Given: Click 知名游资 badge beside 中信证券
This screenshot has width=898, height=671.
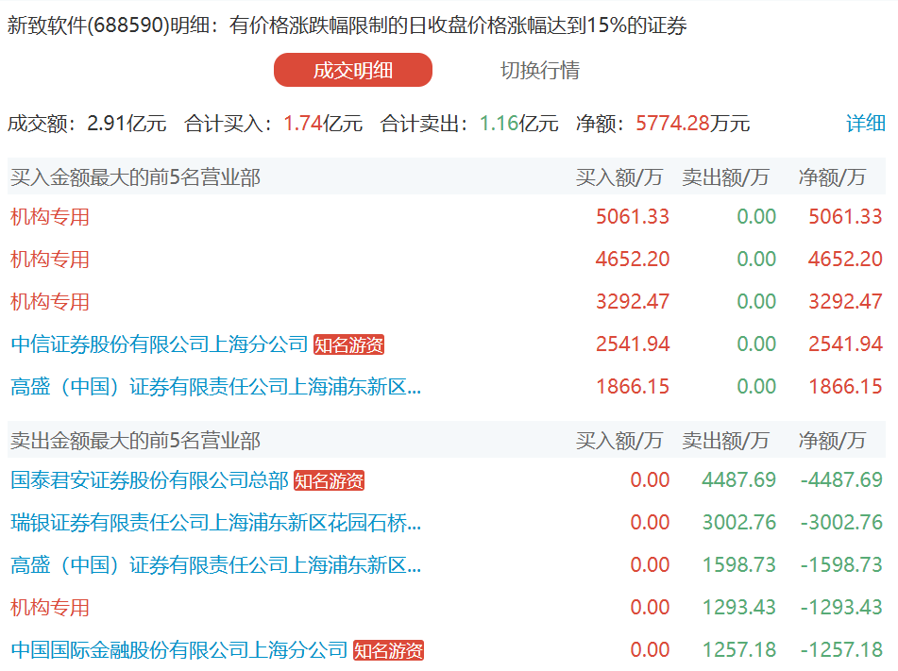Looking at the screenshot, I should (349, 345).
